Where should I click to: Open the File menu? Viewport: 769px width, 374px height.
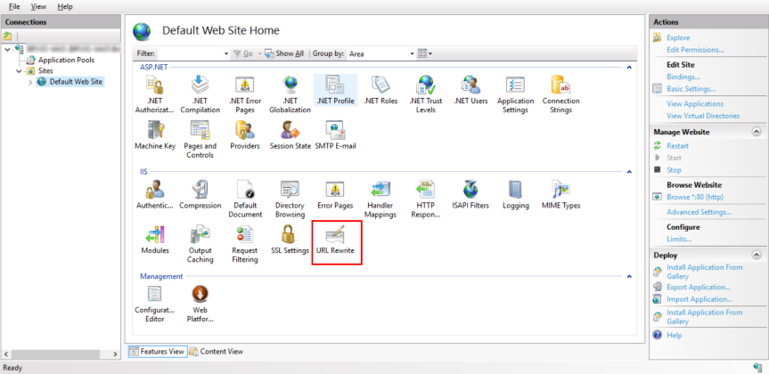tap(14, 7)
